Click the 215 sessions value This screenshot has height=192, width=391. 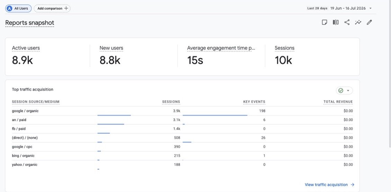pyautogui.click(x=177, y=156)
